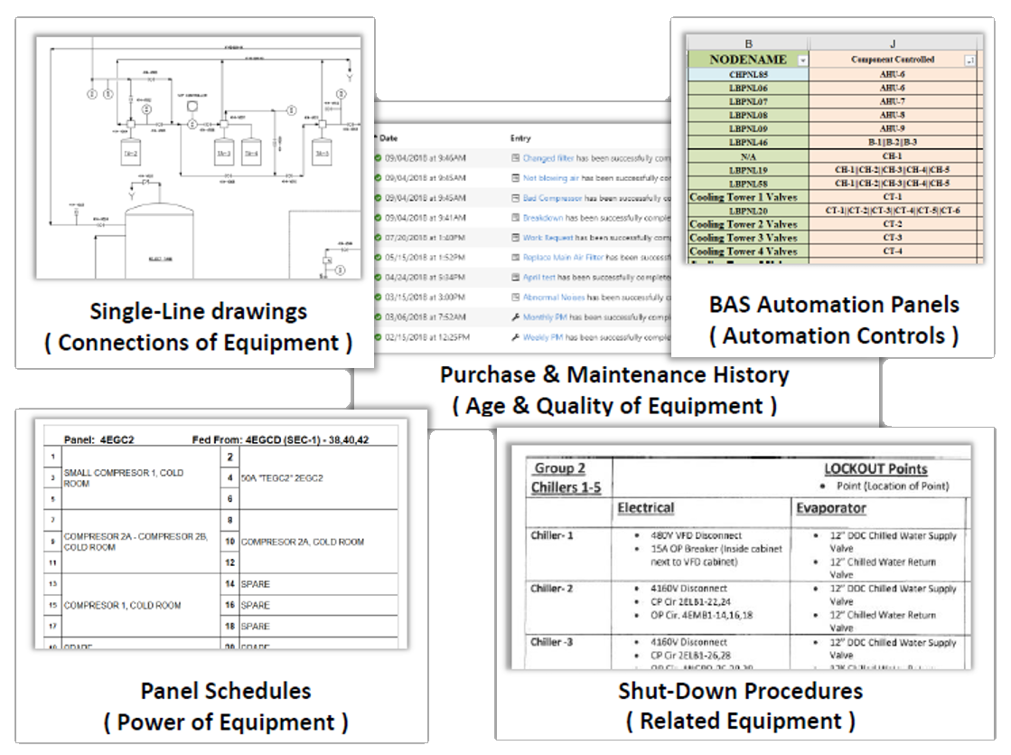Click the green check icon beside 02/15/2018 12:25PM
This screenshot has height=755, width=1011.
tap(378, 337)
